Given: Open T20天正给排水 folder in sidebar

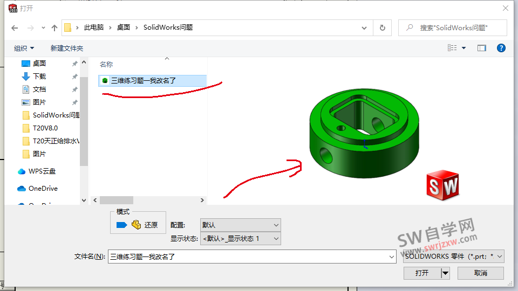Looking at the screenshot, I should (51, 141).
